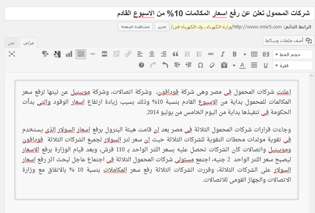Image resolution: width=315 pixels, height=213 pixels.
Task: Open editor help with question mark icon
Action: [x=141, y=65]
